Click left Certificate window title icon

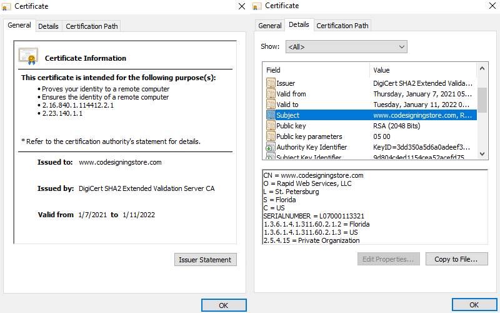click(x=6, y=6)
